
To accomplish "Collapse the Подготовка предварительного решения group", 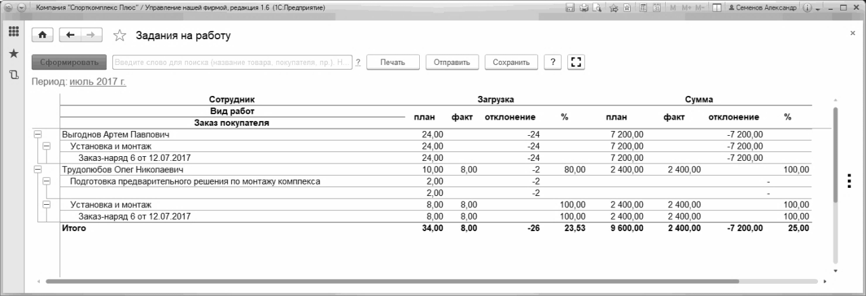I will click(47, 181).
